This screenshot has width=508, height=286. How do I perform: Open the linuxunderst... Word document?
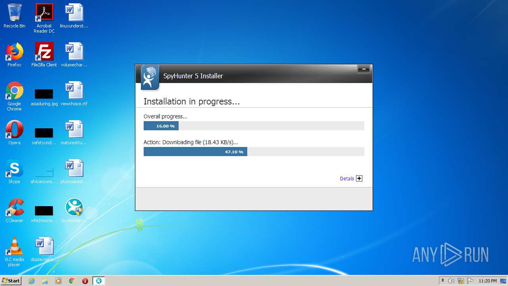click(x=74, y=16)
